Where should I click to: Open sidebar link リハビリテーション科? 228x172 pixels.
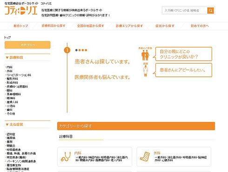pyautogui.click(x=19, y=75)
